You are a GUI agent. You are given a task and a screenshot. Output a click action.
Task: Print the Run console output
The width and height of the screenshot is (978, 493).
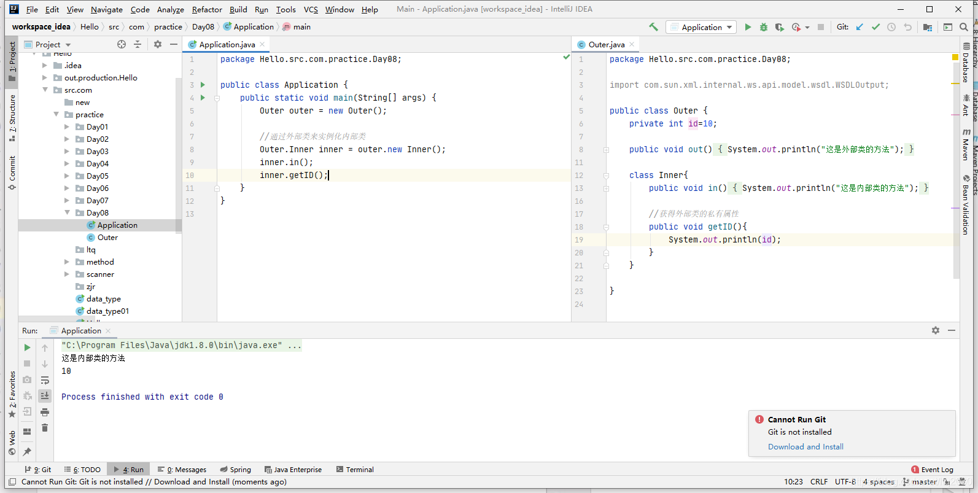(45, 412)
